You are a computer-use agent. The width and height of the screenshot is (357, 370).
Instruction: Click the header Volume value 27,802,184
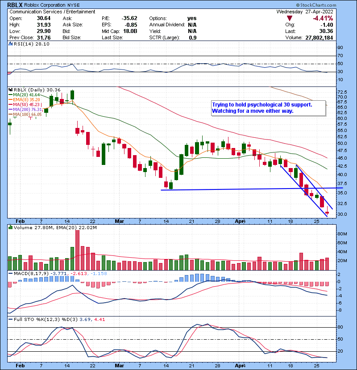319,37
